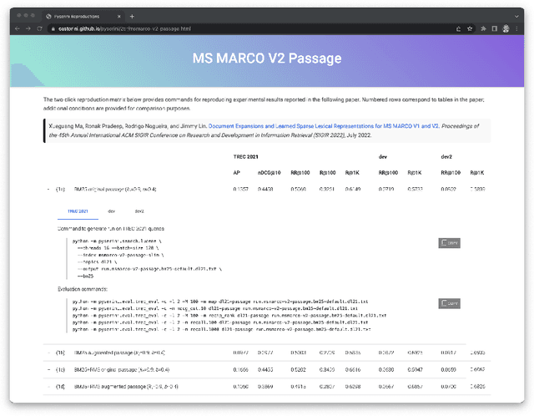The height and width of the screenshot is (416, 534).
Task: Collapse row (1a) BM25 original passage
Action: coord(48,190)
